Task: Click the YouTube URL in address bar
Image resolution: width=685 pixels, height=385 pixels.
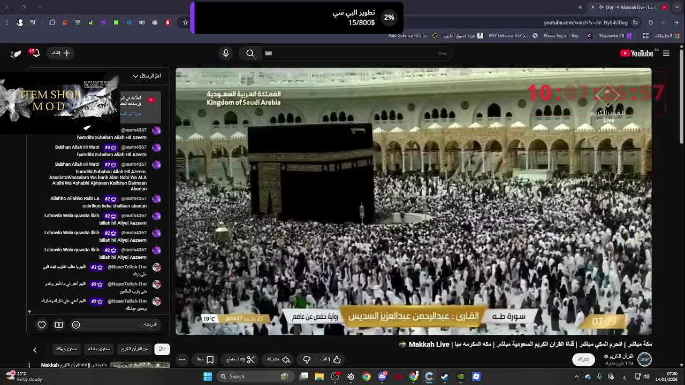Action: [x=585, y=22]
